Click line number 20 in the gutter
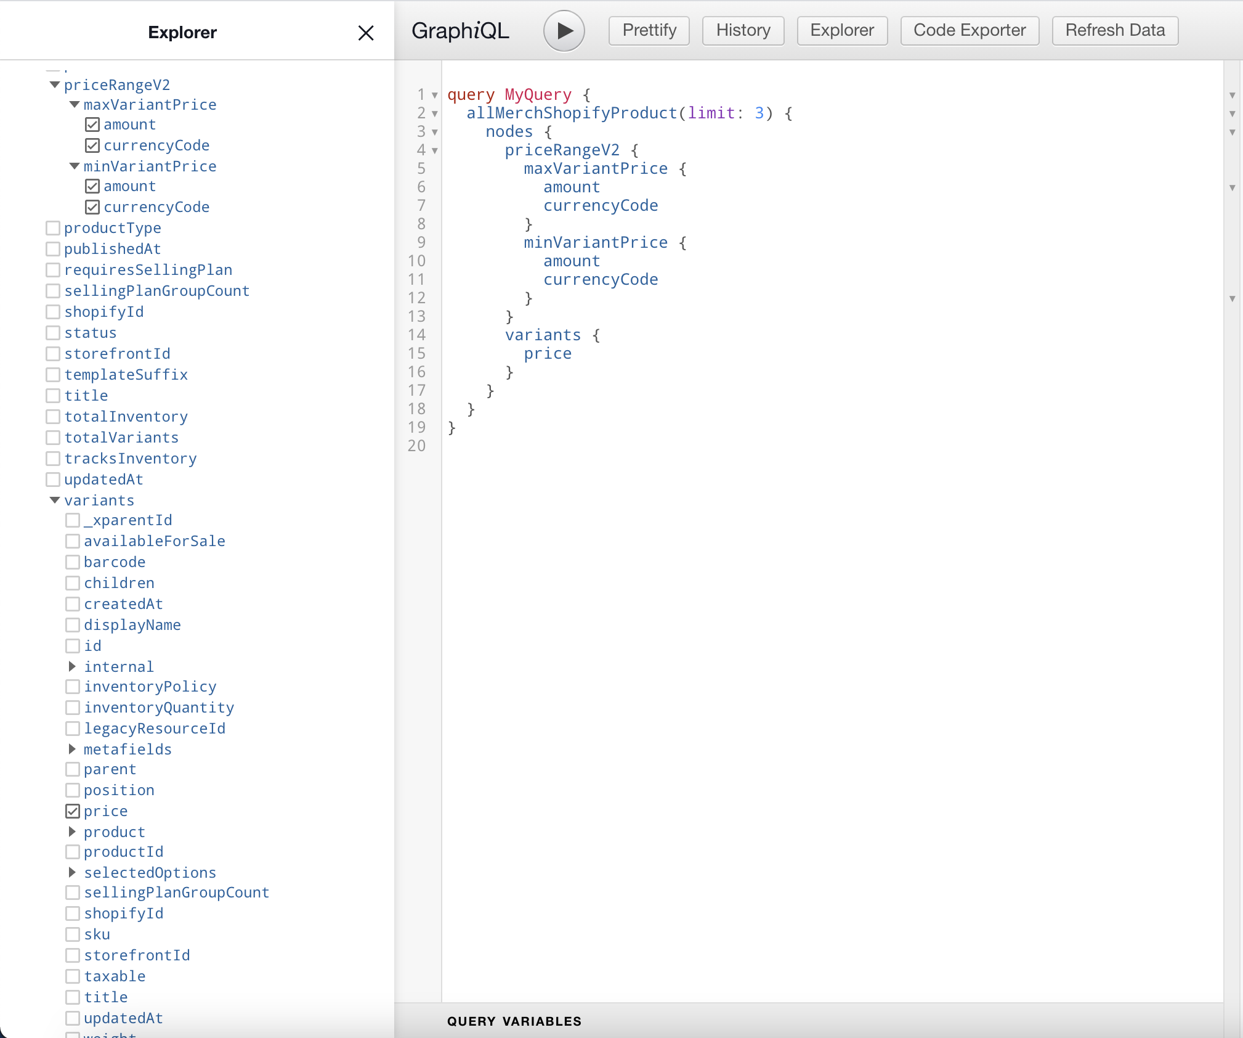The width and height of the screenshot is (1243, 1038). (416, 446)
